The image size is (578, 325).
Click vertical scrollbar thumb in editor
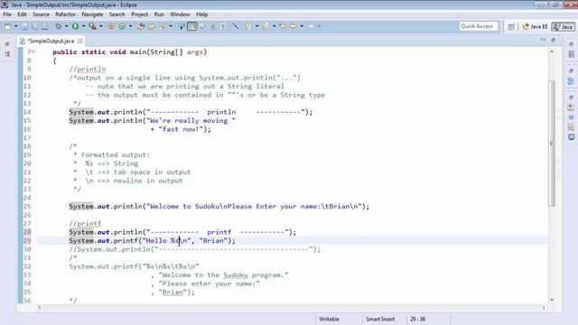(x=552, y=143)
